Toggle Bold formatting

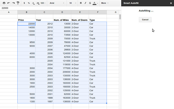pos(81,3)
